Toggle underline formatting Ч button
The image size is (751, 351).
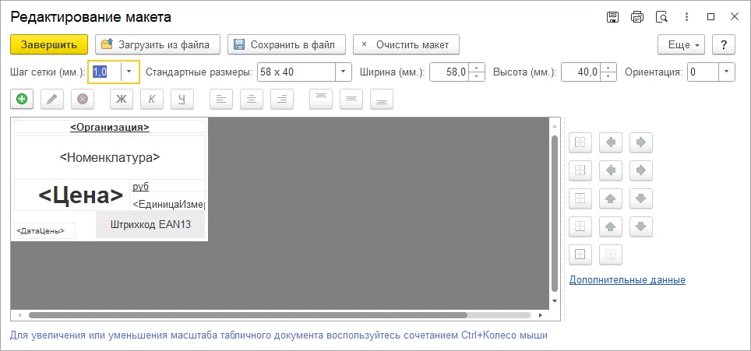182,99
